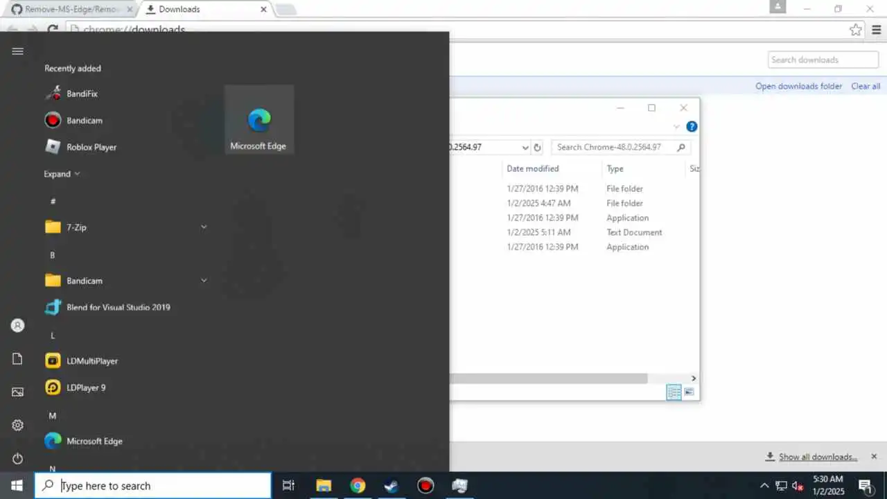Click Open downloads folder link
887x499 pixels.
[798, 86]
